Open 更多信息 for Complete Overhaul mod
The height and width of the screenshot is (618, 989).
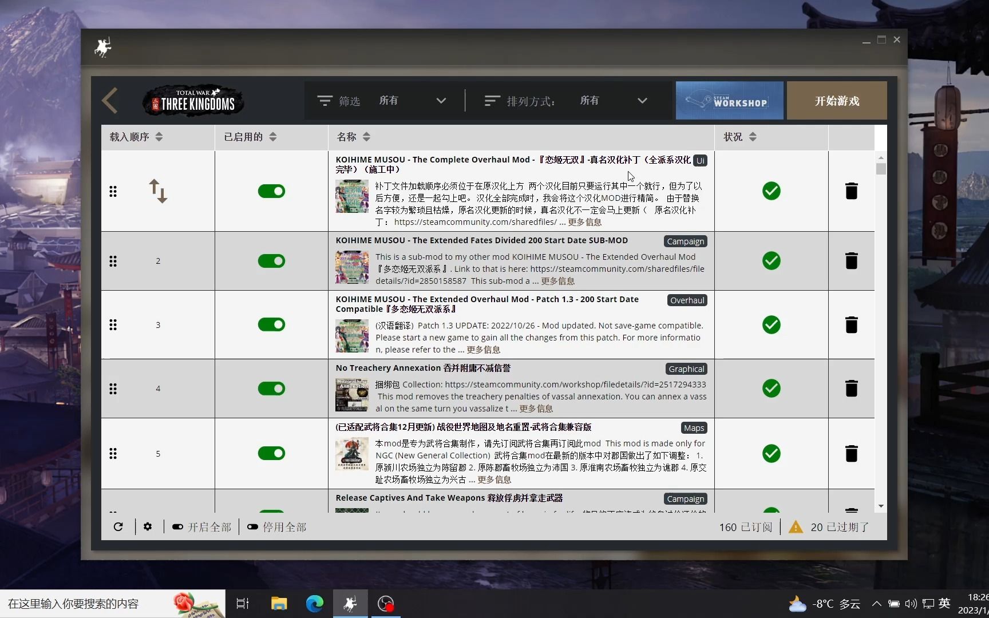tap(584, 222)
